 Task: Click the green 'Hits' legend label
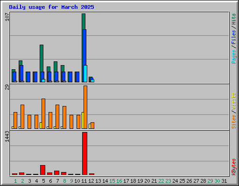(234, 19)
